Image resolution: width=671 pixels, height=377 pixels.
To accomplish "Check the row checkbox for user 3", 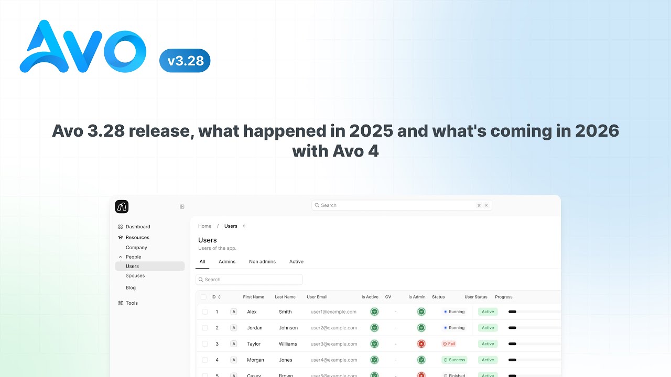I will pyautogui.click(x=205, y=344).
